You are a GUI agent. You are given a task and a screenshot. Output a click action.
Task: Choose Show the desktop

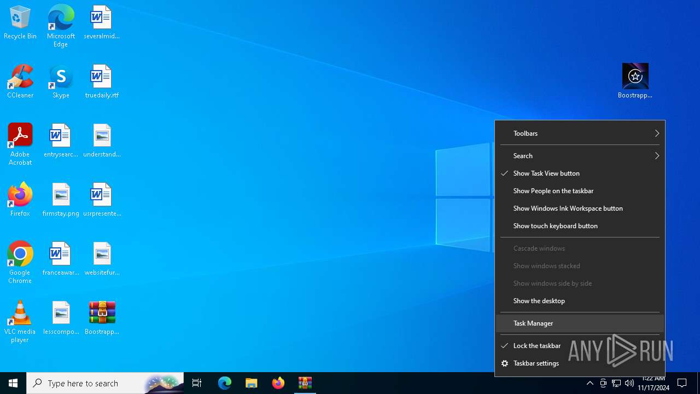point(580,301)
